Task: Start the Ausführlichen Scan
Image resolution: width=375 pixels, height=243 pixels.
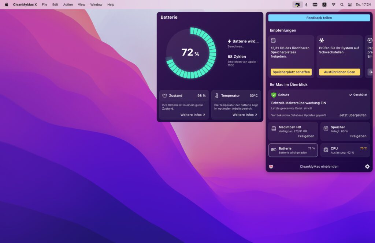Action: (x=339, y=72)
